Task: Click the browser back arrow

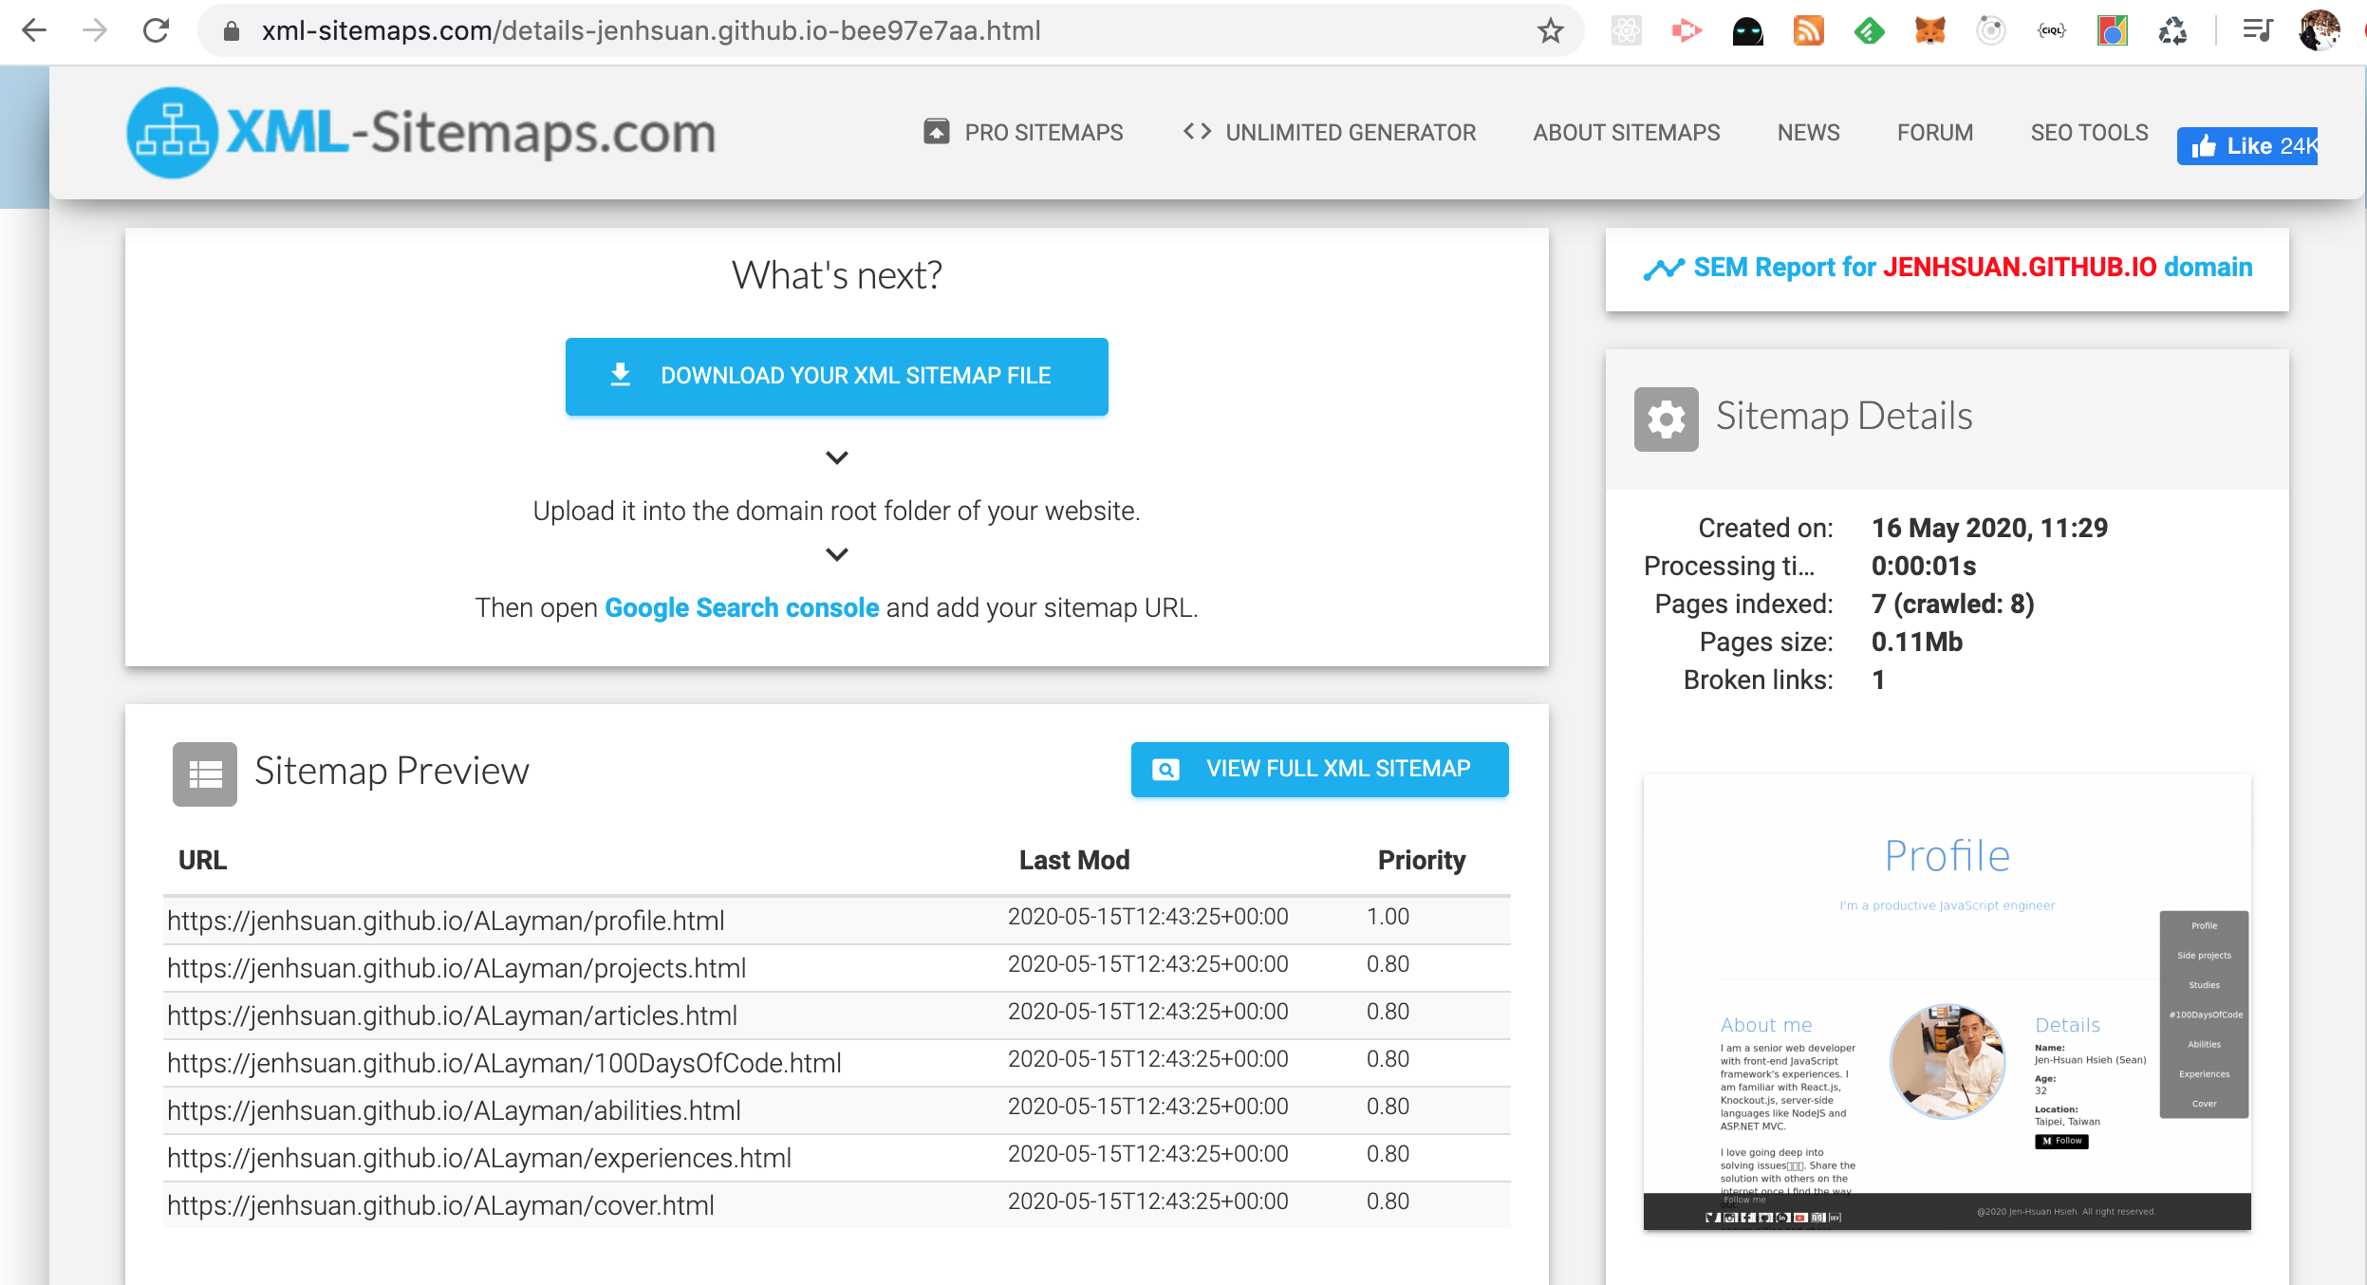Action: [34, 31]
